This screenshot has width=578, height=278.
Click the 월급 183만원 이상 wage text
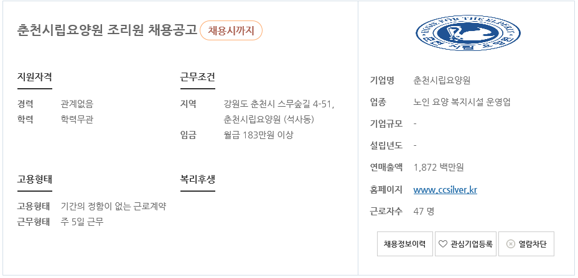pos(258,135)
